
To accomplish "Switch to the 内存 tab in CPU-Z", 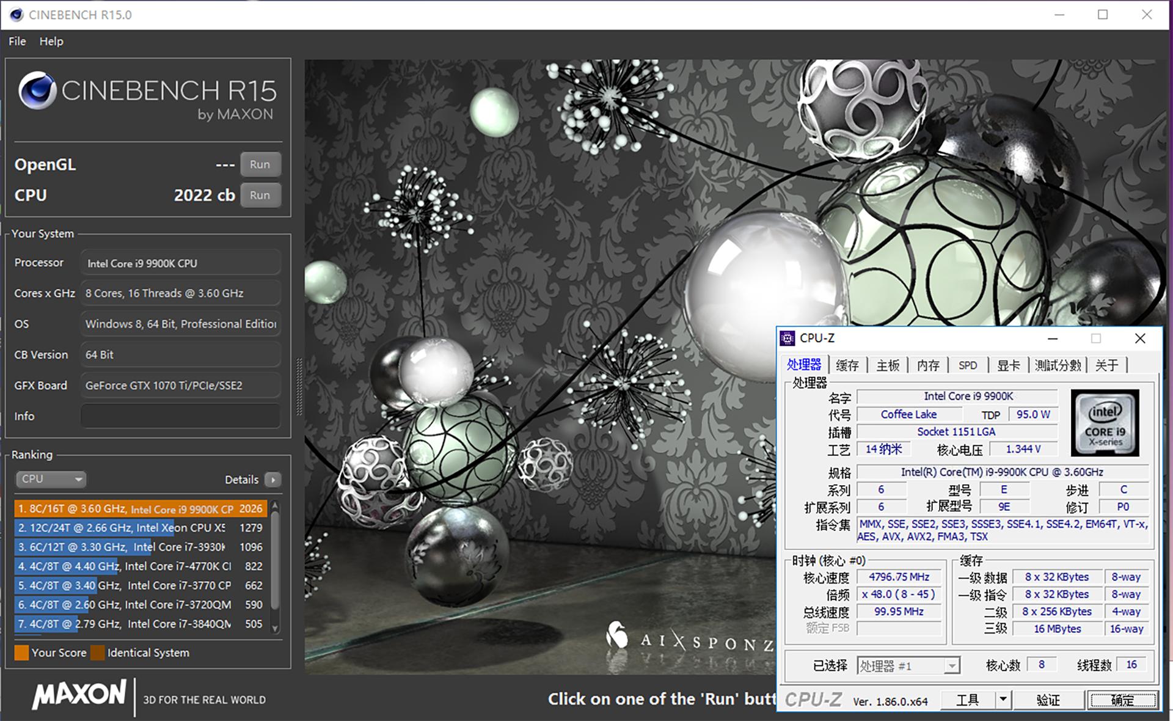I will 928,365.
